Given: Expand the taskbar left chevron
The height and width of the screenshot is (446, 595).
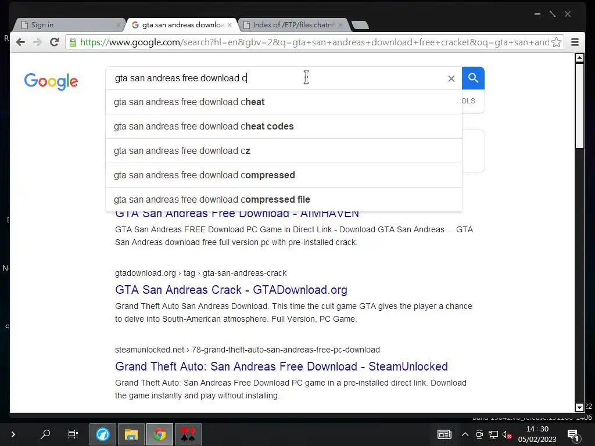Looking at the screenshot, I should 13,434.
